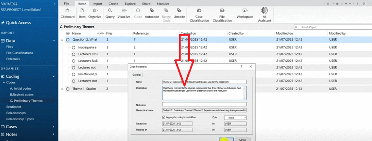Launch the AI Assistant

264,15
